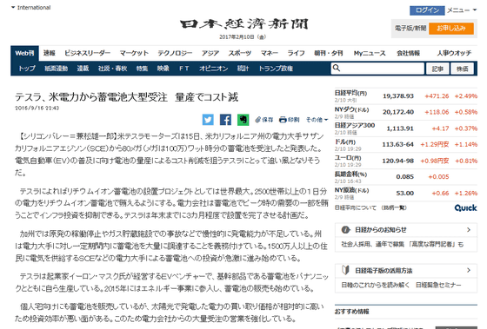Select the Web刊 tab
This screenshot has width=487, height=329.
[24, 53]
